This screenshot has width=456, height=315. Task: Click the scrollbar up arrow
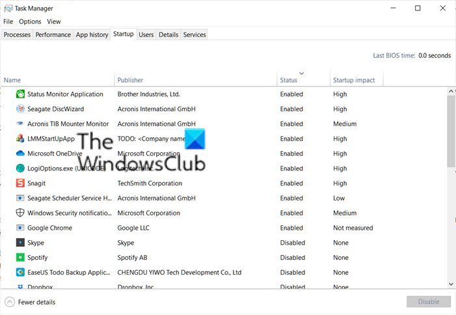tap(451, 91)
